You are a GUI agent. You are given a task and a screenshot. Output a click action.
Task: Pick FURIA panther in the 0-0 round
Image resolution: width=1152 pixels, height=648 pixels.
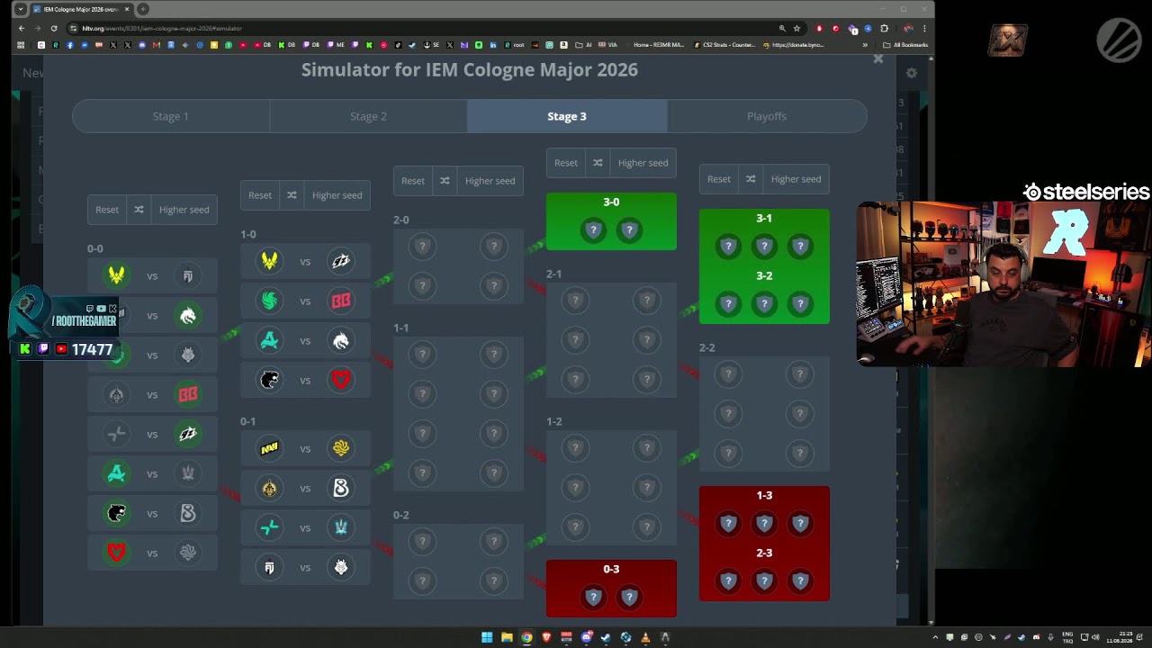pos(116,513)
